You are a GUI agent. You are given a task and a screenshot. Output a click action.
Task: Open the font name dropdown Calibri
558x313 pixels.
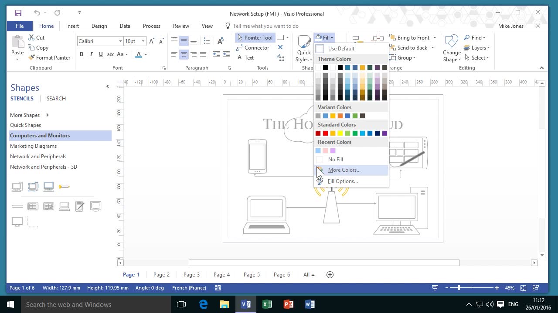120,41
